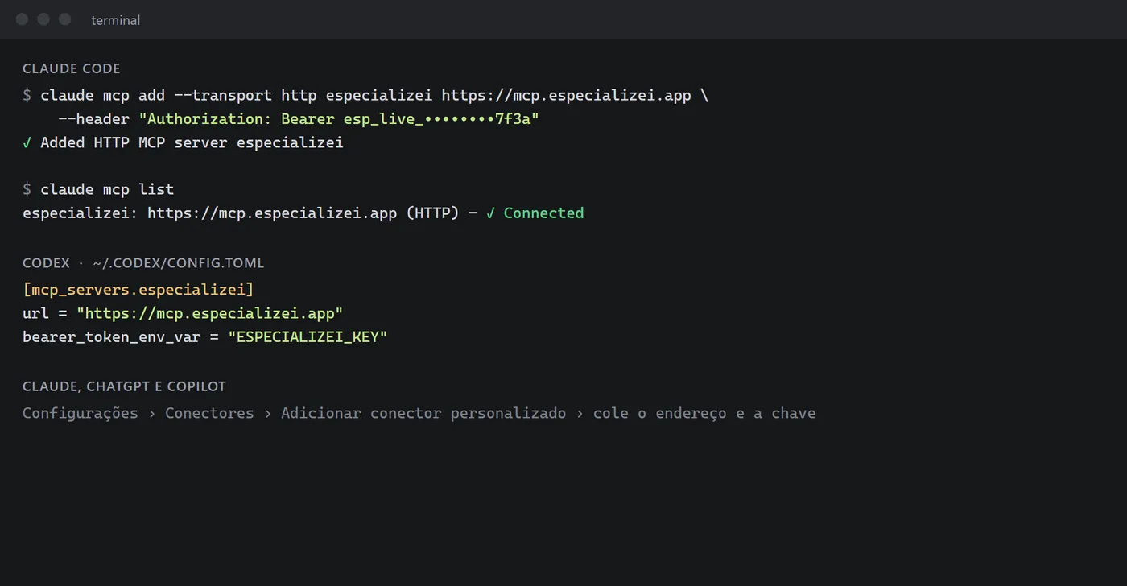This screenshot has height=586, width=1127.
Task: Click the green checkmark before 'Added'
Action: (27, 142)
